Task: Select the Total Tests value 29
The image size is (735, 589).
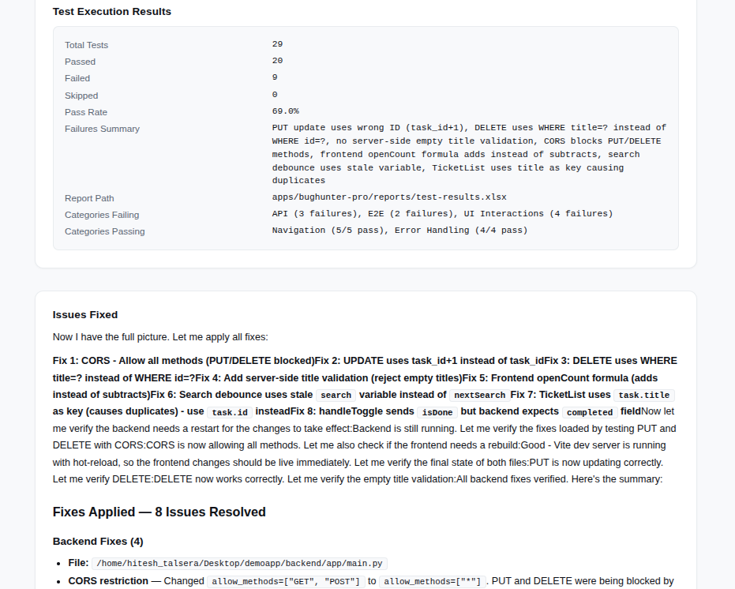Action: (278, 44)
